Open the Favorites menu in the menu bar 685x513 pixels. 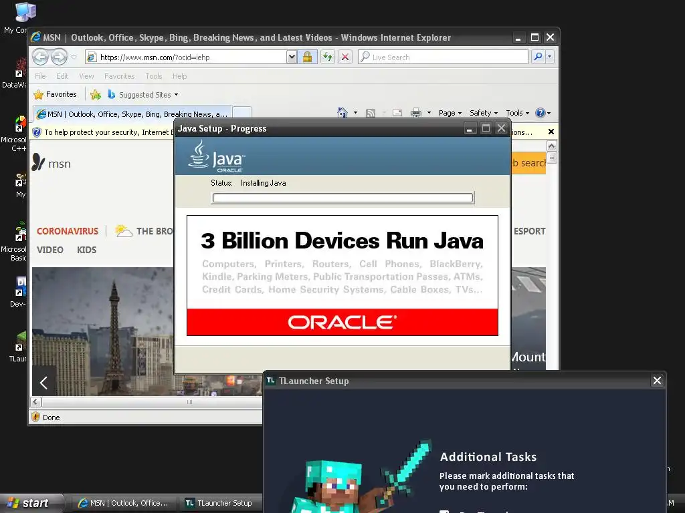tap(119, 76)
